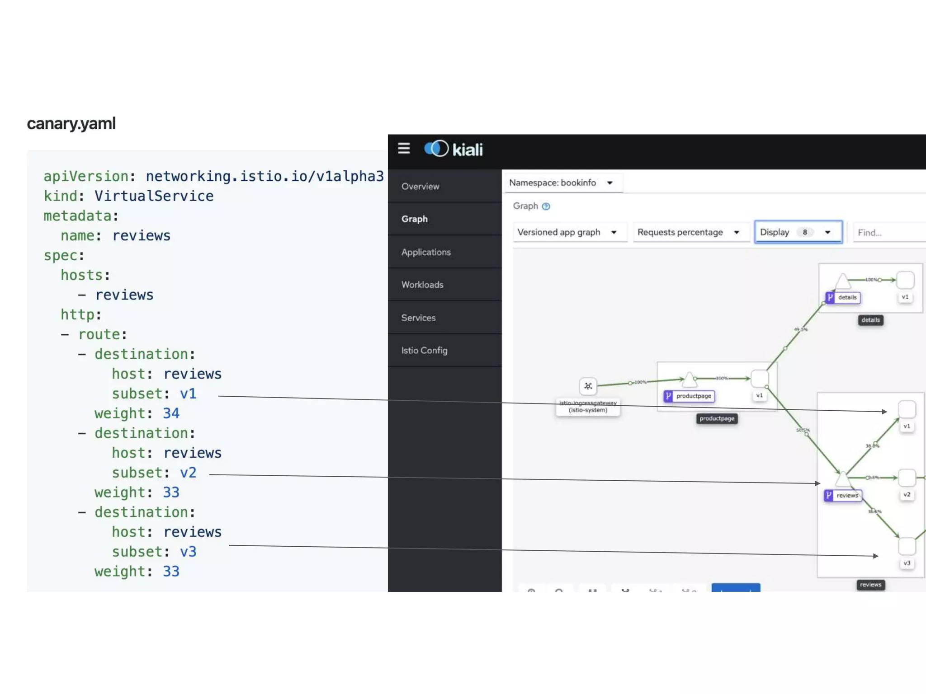Navigate to Workloads page
The image size is (926, 694).
click(x=422, y=285)
